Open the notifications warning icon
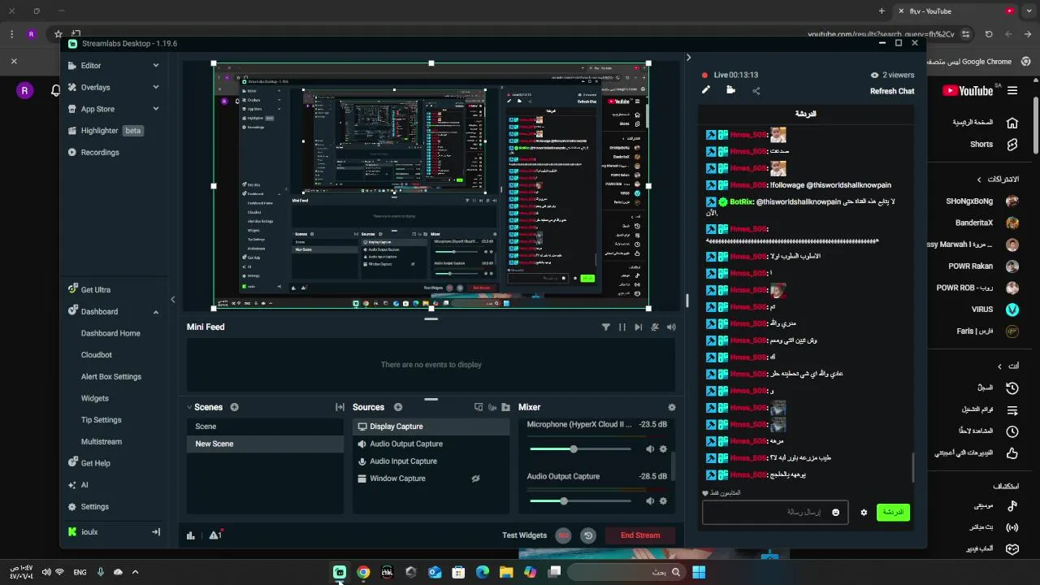Image resolution: width=1040 pixels, height=585 pixels. point(215,535)
